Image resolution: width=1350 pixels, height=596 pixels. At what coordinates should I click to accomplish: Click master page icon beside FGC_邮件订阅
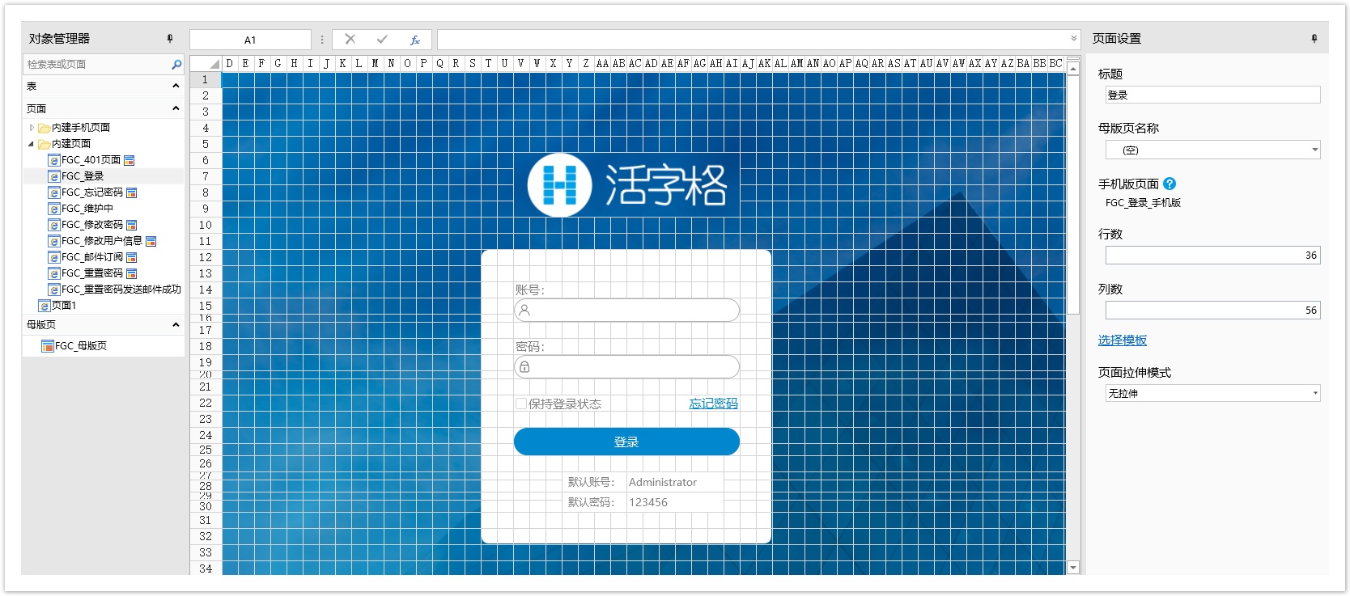132,257
